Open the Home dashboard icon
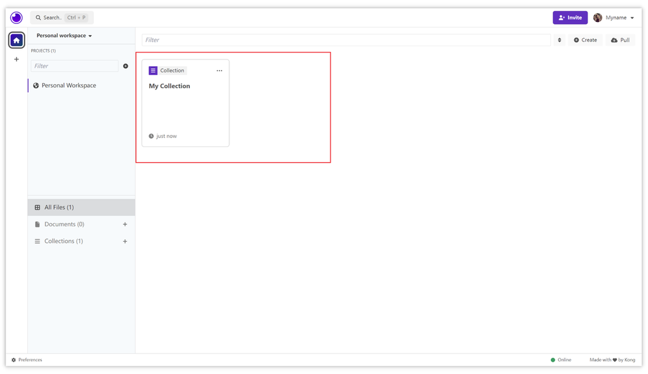The image size is (648, 374). [x=17, y=40]
